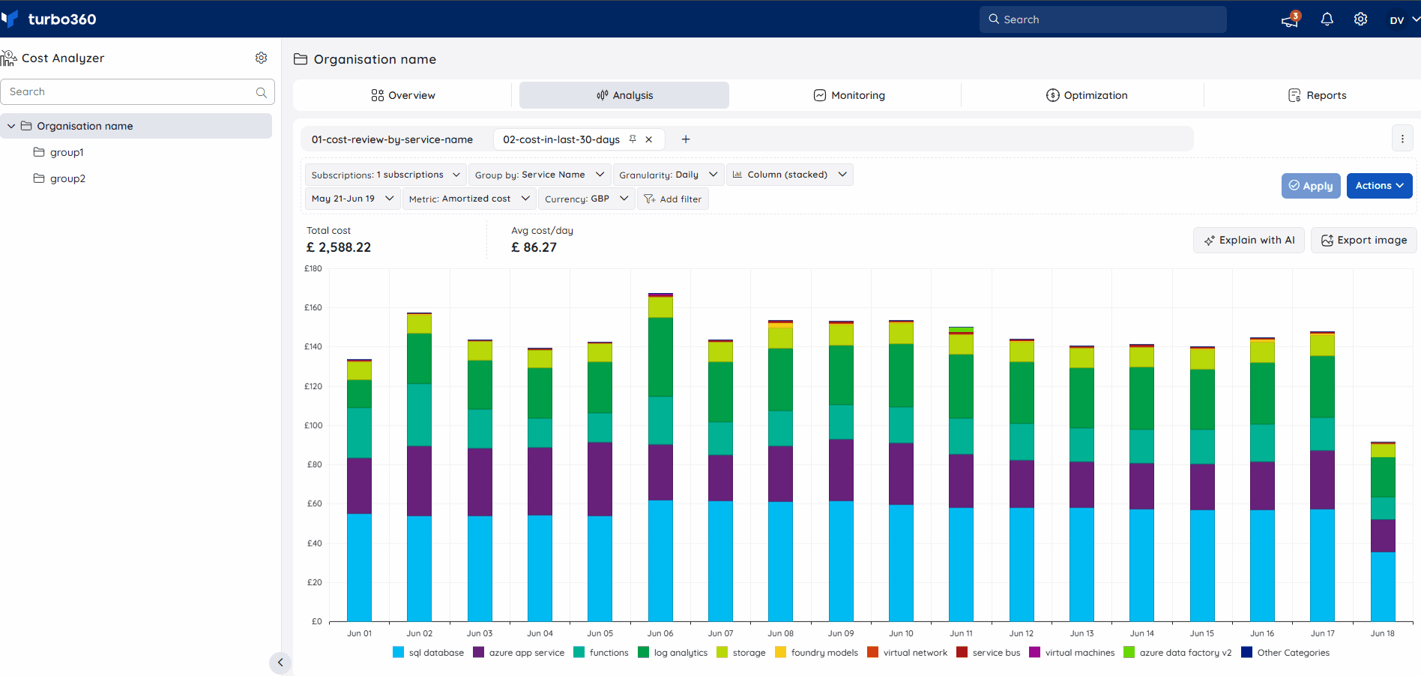Click the Export image button
This screenshot has height=676, width=1421.
click(1364, 241)
